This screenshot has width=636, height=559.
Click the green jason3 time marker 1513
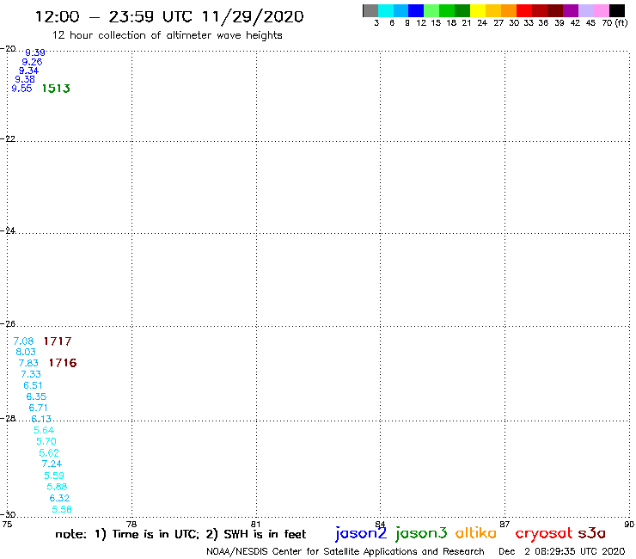[56, 89]
